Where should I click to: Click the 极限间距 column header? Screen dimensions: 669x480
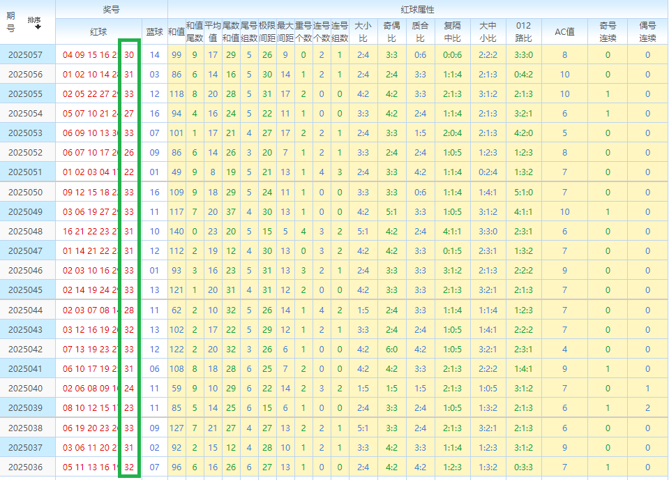click(x=267, y=31)
